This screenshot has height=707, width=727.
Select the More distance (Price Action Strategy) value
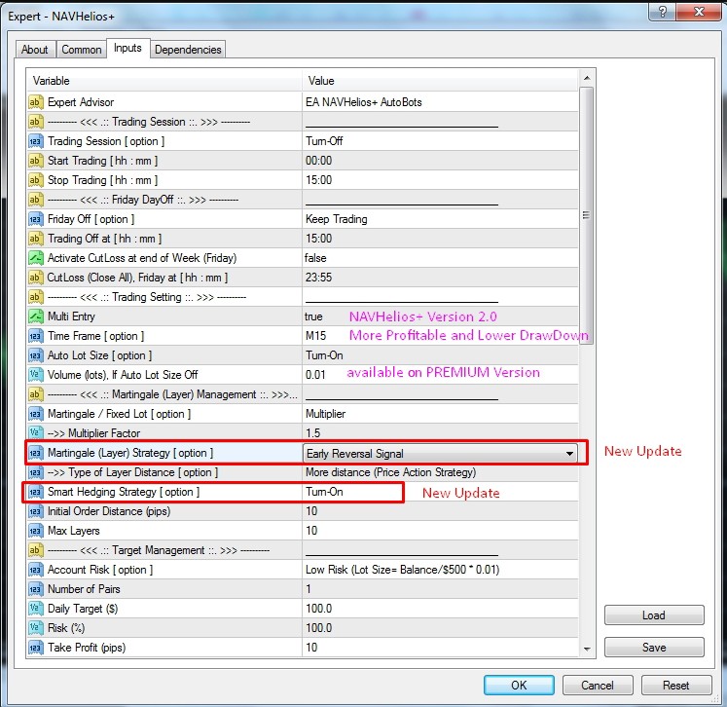pos(391,472)
